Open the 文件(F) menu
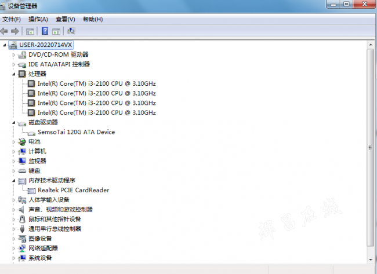The image size is (377, 274). (11, 19)
